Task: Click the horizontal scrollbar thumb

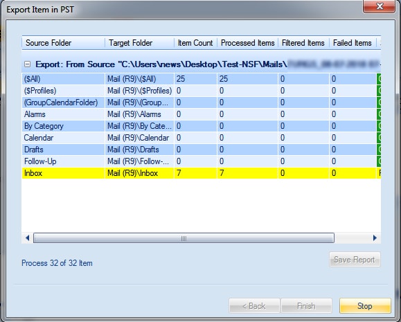Action: 184,238
